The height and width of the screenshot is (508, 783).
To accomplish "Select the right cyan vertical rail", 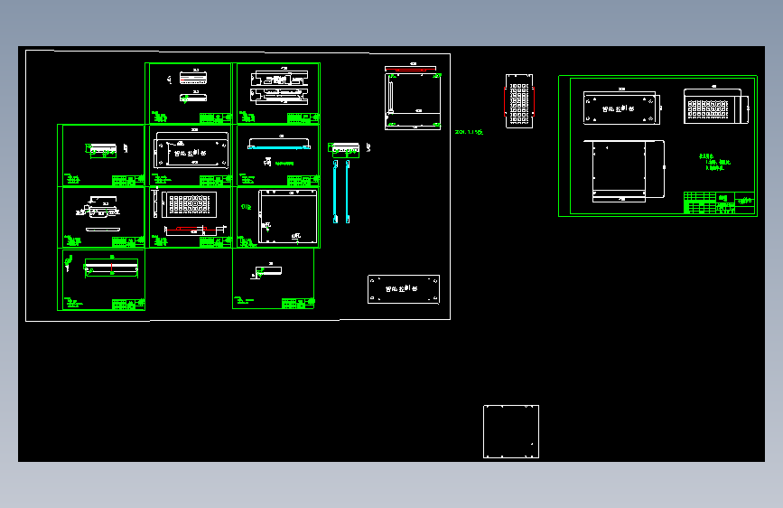I will (x=348, y=192).
